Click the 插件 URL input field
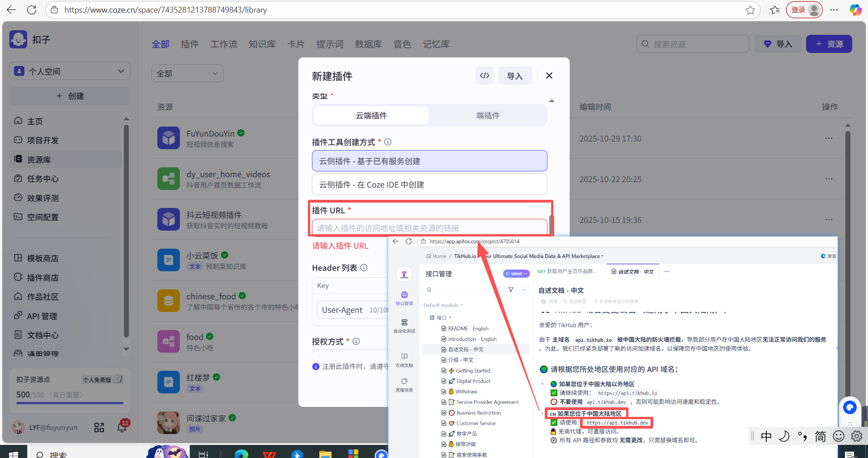The image size is (868, 458). (429, 228)
